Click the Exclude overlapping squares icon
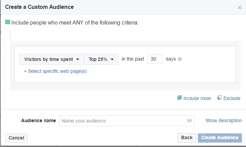This screenshot has width=246, height=147. point(219,98)
